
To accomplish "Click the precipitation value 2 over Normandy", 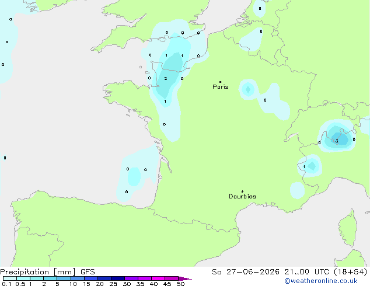I will 166,79.
